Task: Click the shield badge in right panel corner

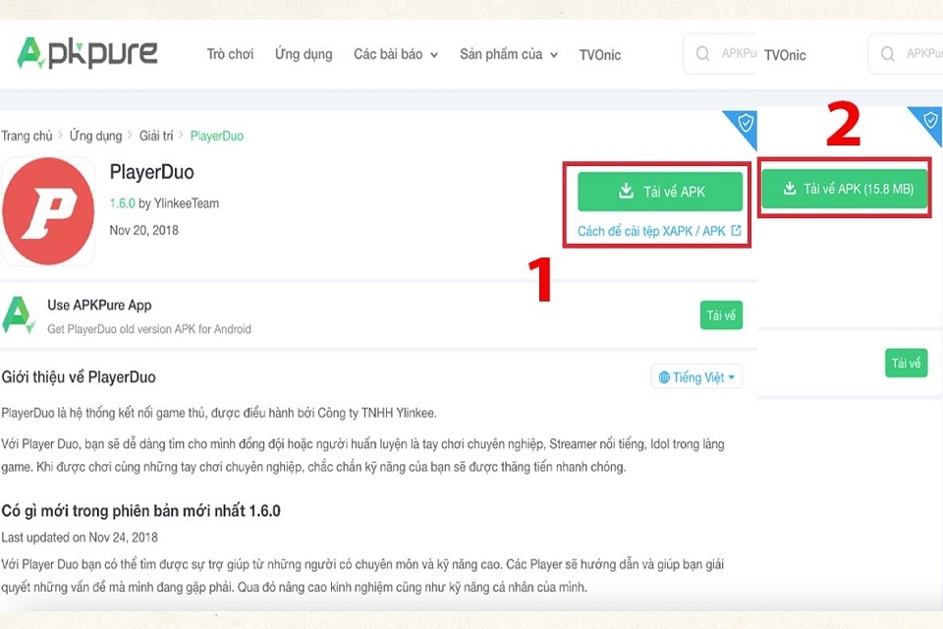Action: (x=930, y=120)
